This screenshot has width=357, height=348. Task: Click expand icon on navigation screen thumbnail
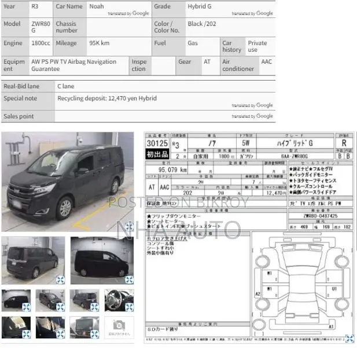point(95,335)
